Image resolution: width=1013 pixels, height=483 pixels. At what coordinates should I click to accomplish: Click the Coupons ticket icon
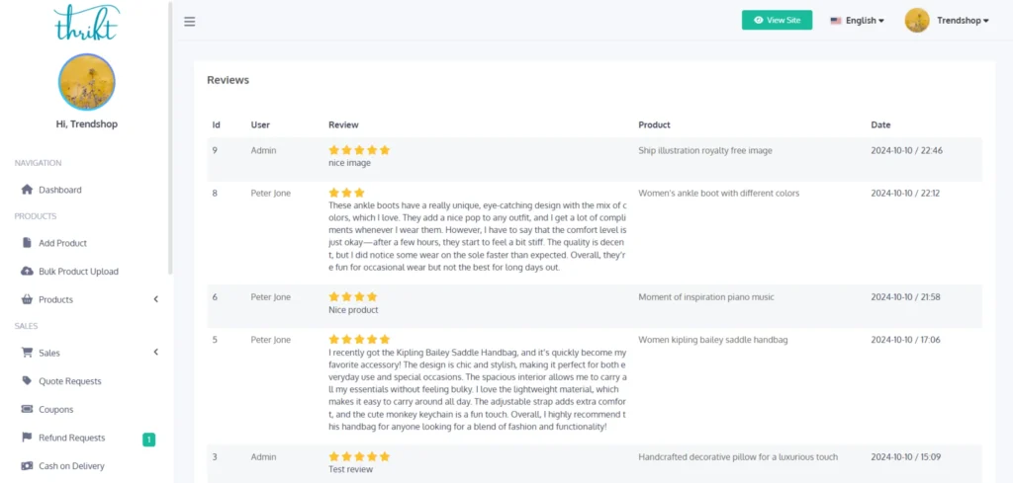[x=28, y=409]
